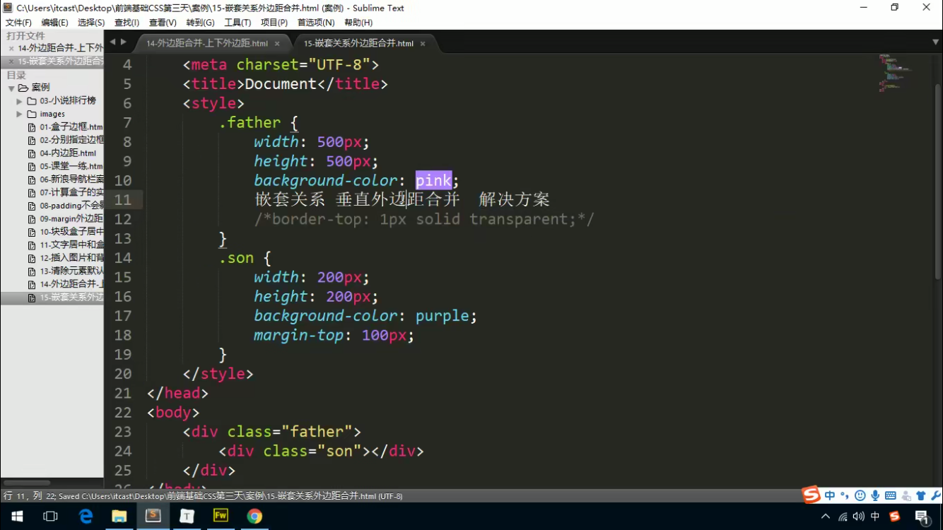
Task: Open file 13-清除元素默认 in sidebar
Action: 71,271
